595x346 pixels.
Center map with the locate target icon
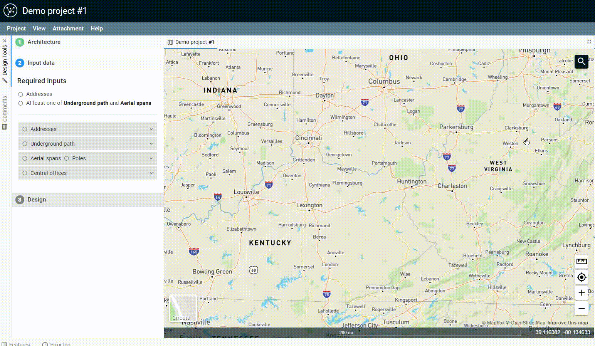click(x=582, y=277)
